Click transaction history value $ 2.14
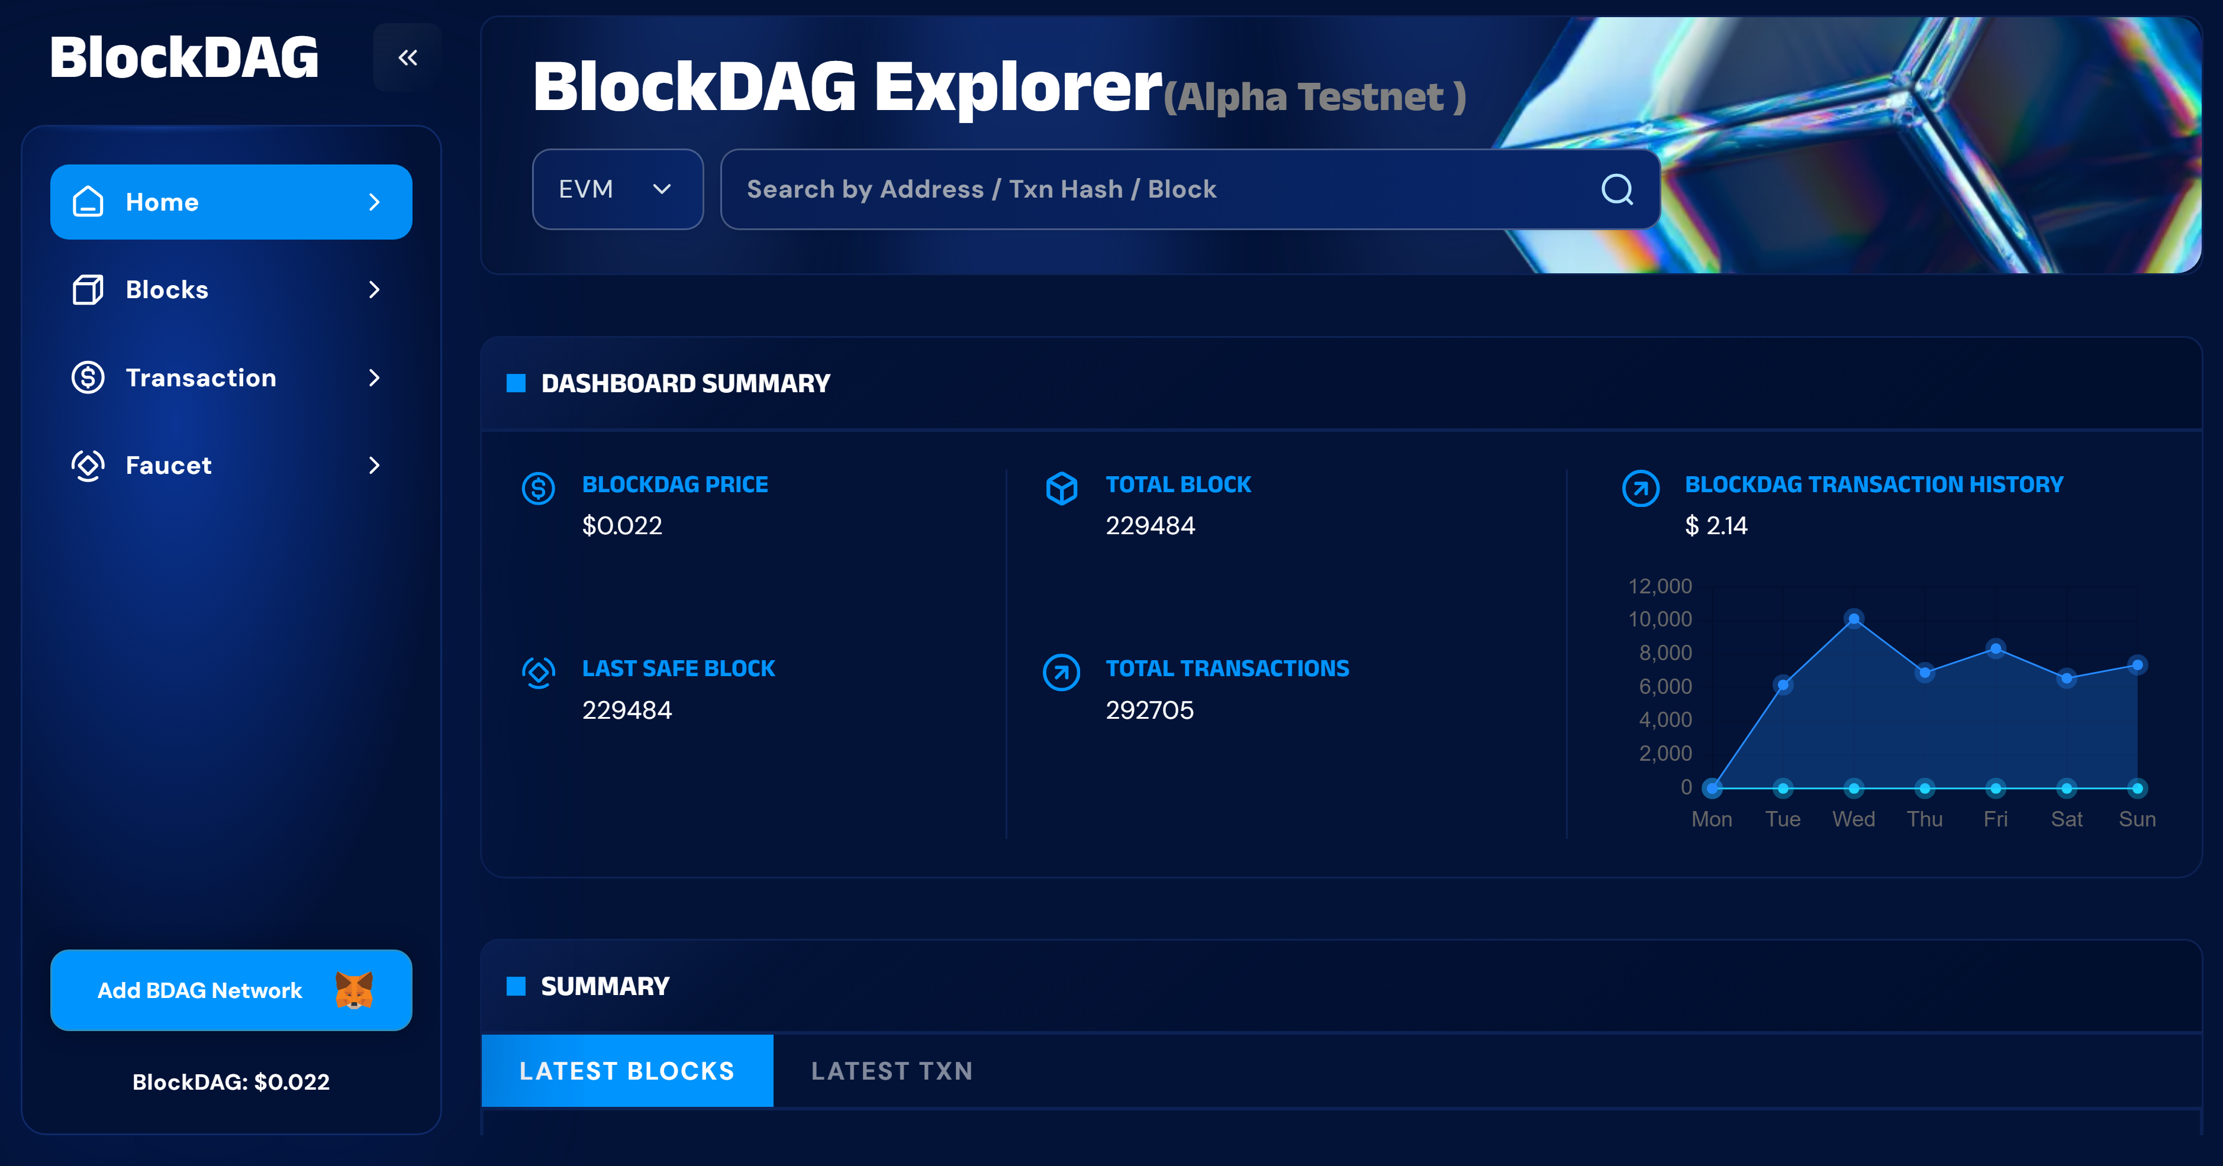2223x1166 pixels. click(1716, 525)
